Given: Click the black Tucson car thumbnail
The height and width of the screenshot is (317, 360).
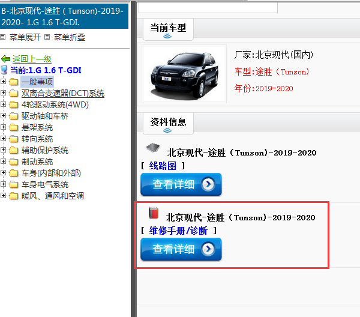Looking at the screenshot, I should [184, 74].
